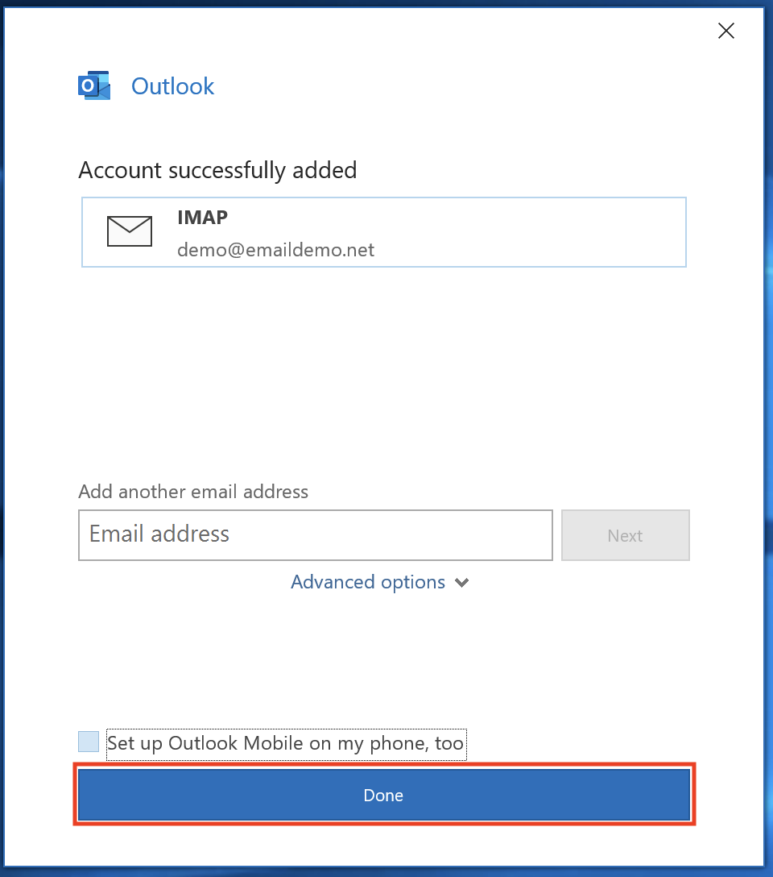Click the blue Outlook title text
This screenshot has height=877, width=773.
coord(172,86)
